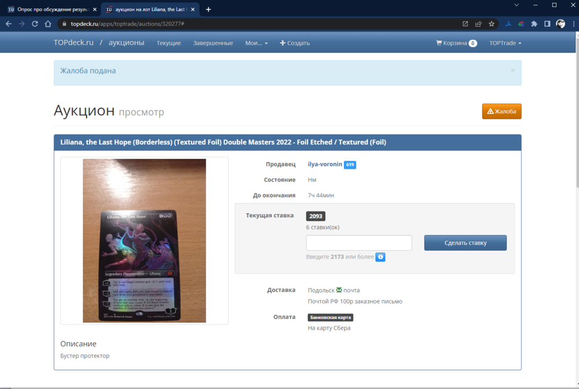Bookmark this page with the star icon
The width and height of the screenshot is (579, 389).
[x=492, y=24]
